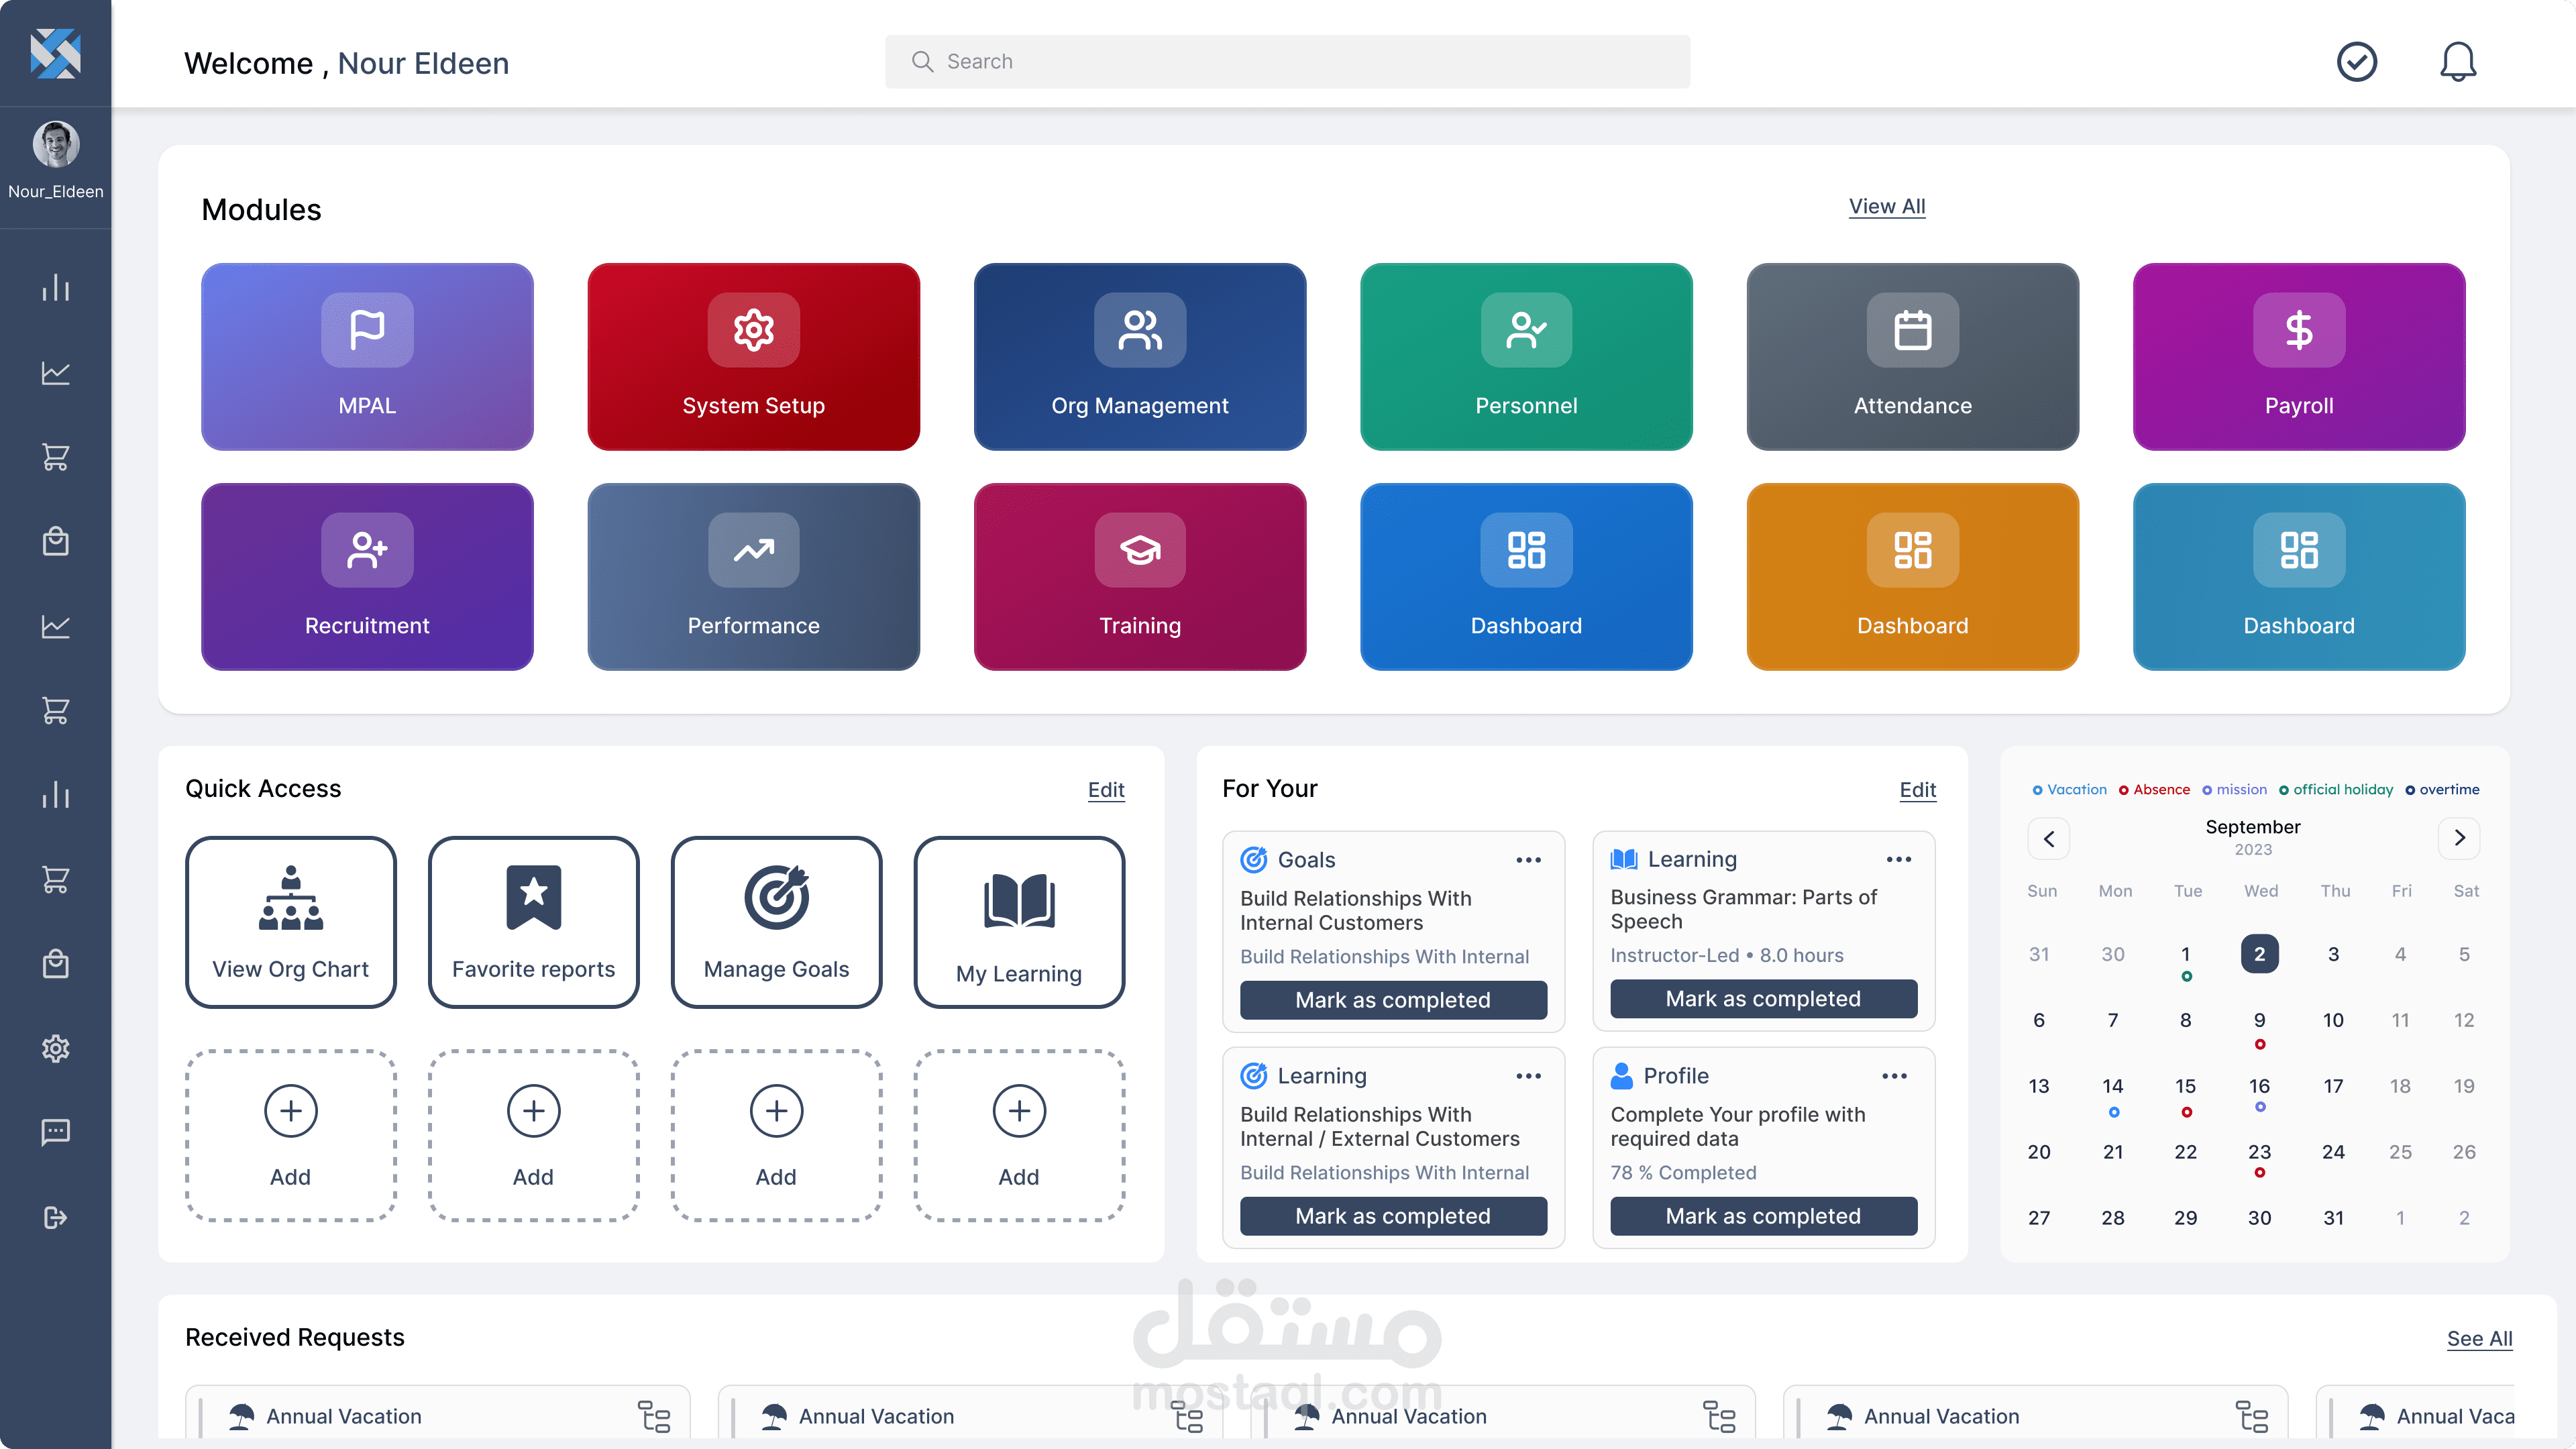This screenshot has width=2576, height=1449.
Task: Open the Goals card three-dot menu
Action: click(x=1528, y=860)
